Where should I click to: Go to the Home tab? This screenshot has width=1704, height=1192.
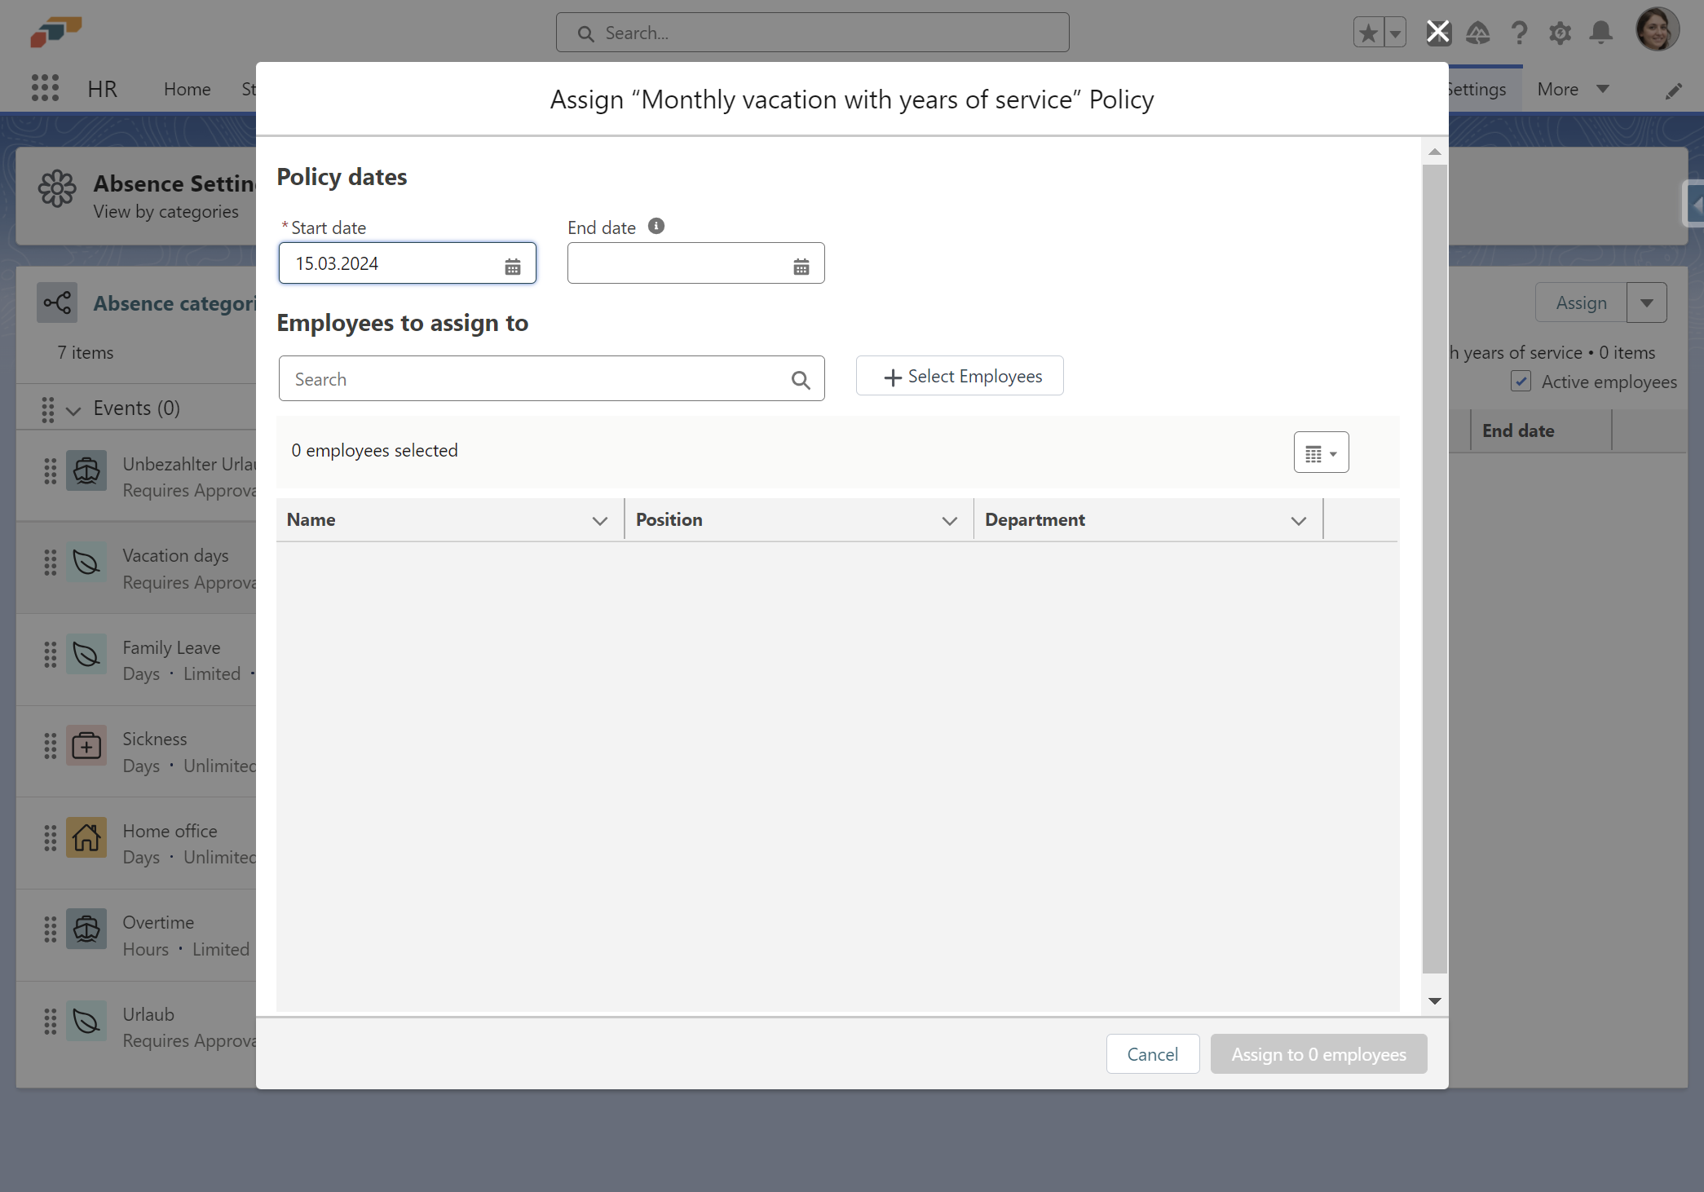[187, 89]
